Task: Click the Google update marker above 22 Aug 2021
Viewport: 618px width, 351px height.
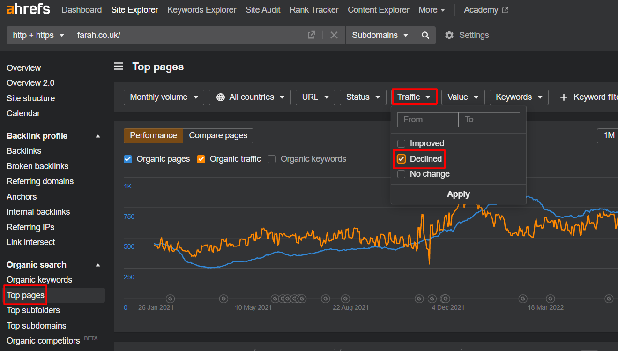Action: click(345, 298)
